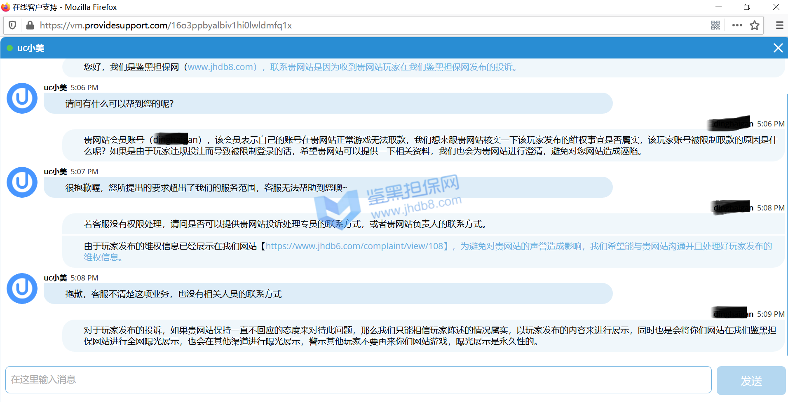Click the padlock site security icon

point(30,26)
